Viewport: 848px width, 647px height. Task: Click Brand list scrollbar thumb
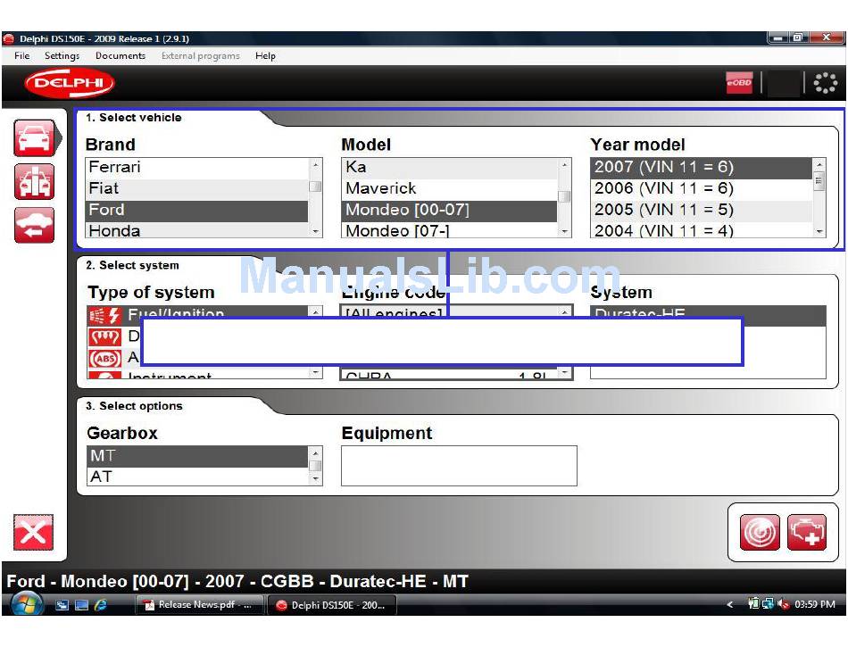point(315,187)
